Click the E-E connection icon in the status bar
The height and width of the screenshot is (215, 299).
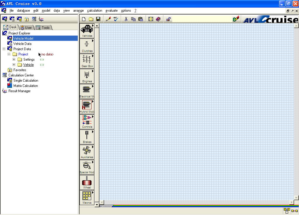pos(287,210)
